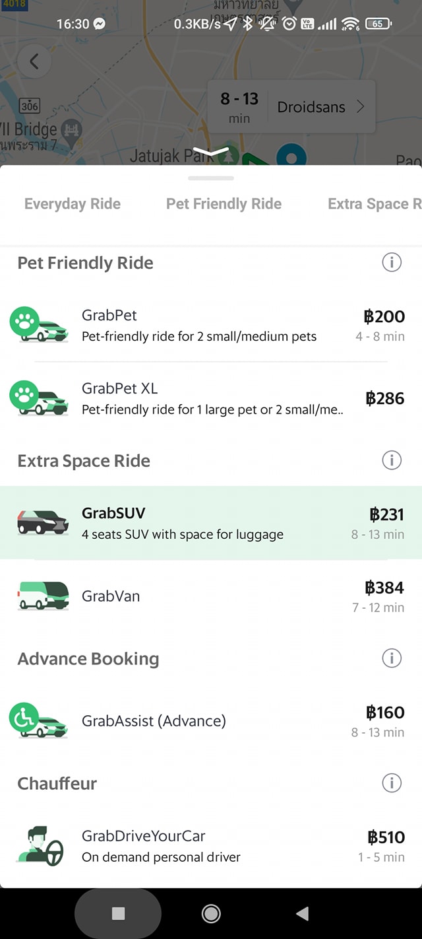Choose the GrabVan ride option
Image resolution: width=422 pixels, height=939 pixels.
click(x=211, y=596)
